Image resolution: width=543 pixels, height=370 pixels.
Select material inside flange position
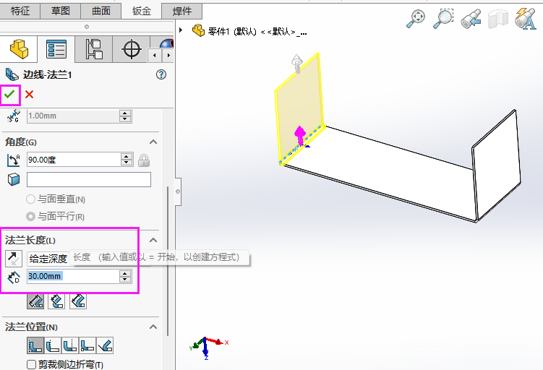35,345
